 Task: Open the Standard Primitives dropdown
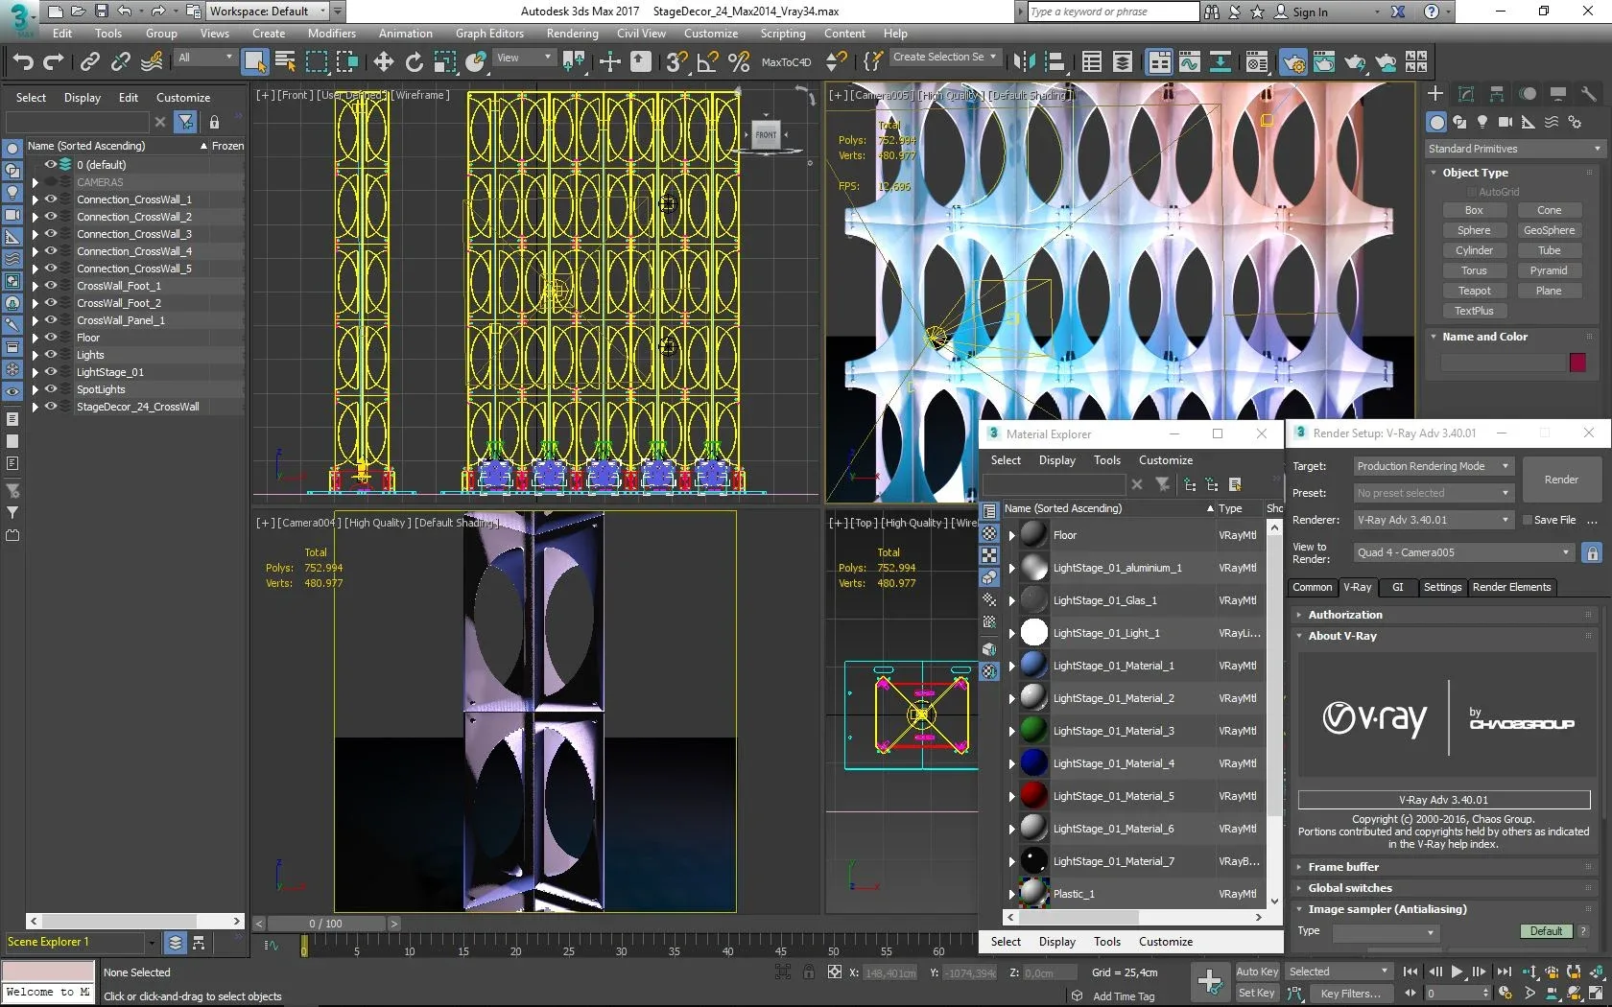(x=1514, y=149)
